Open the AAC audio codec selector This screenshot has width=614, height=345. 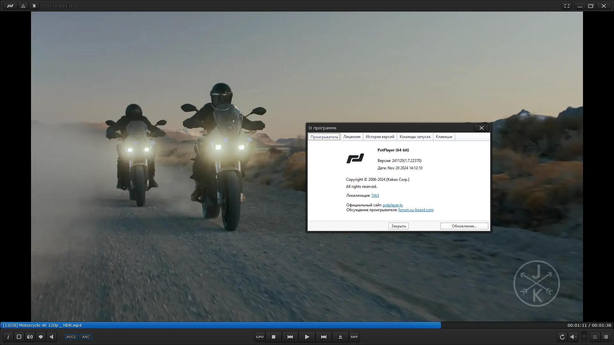86,337
